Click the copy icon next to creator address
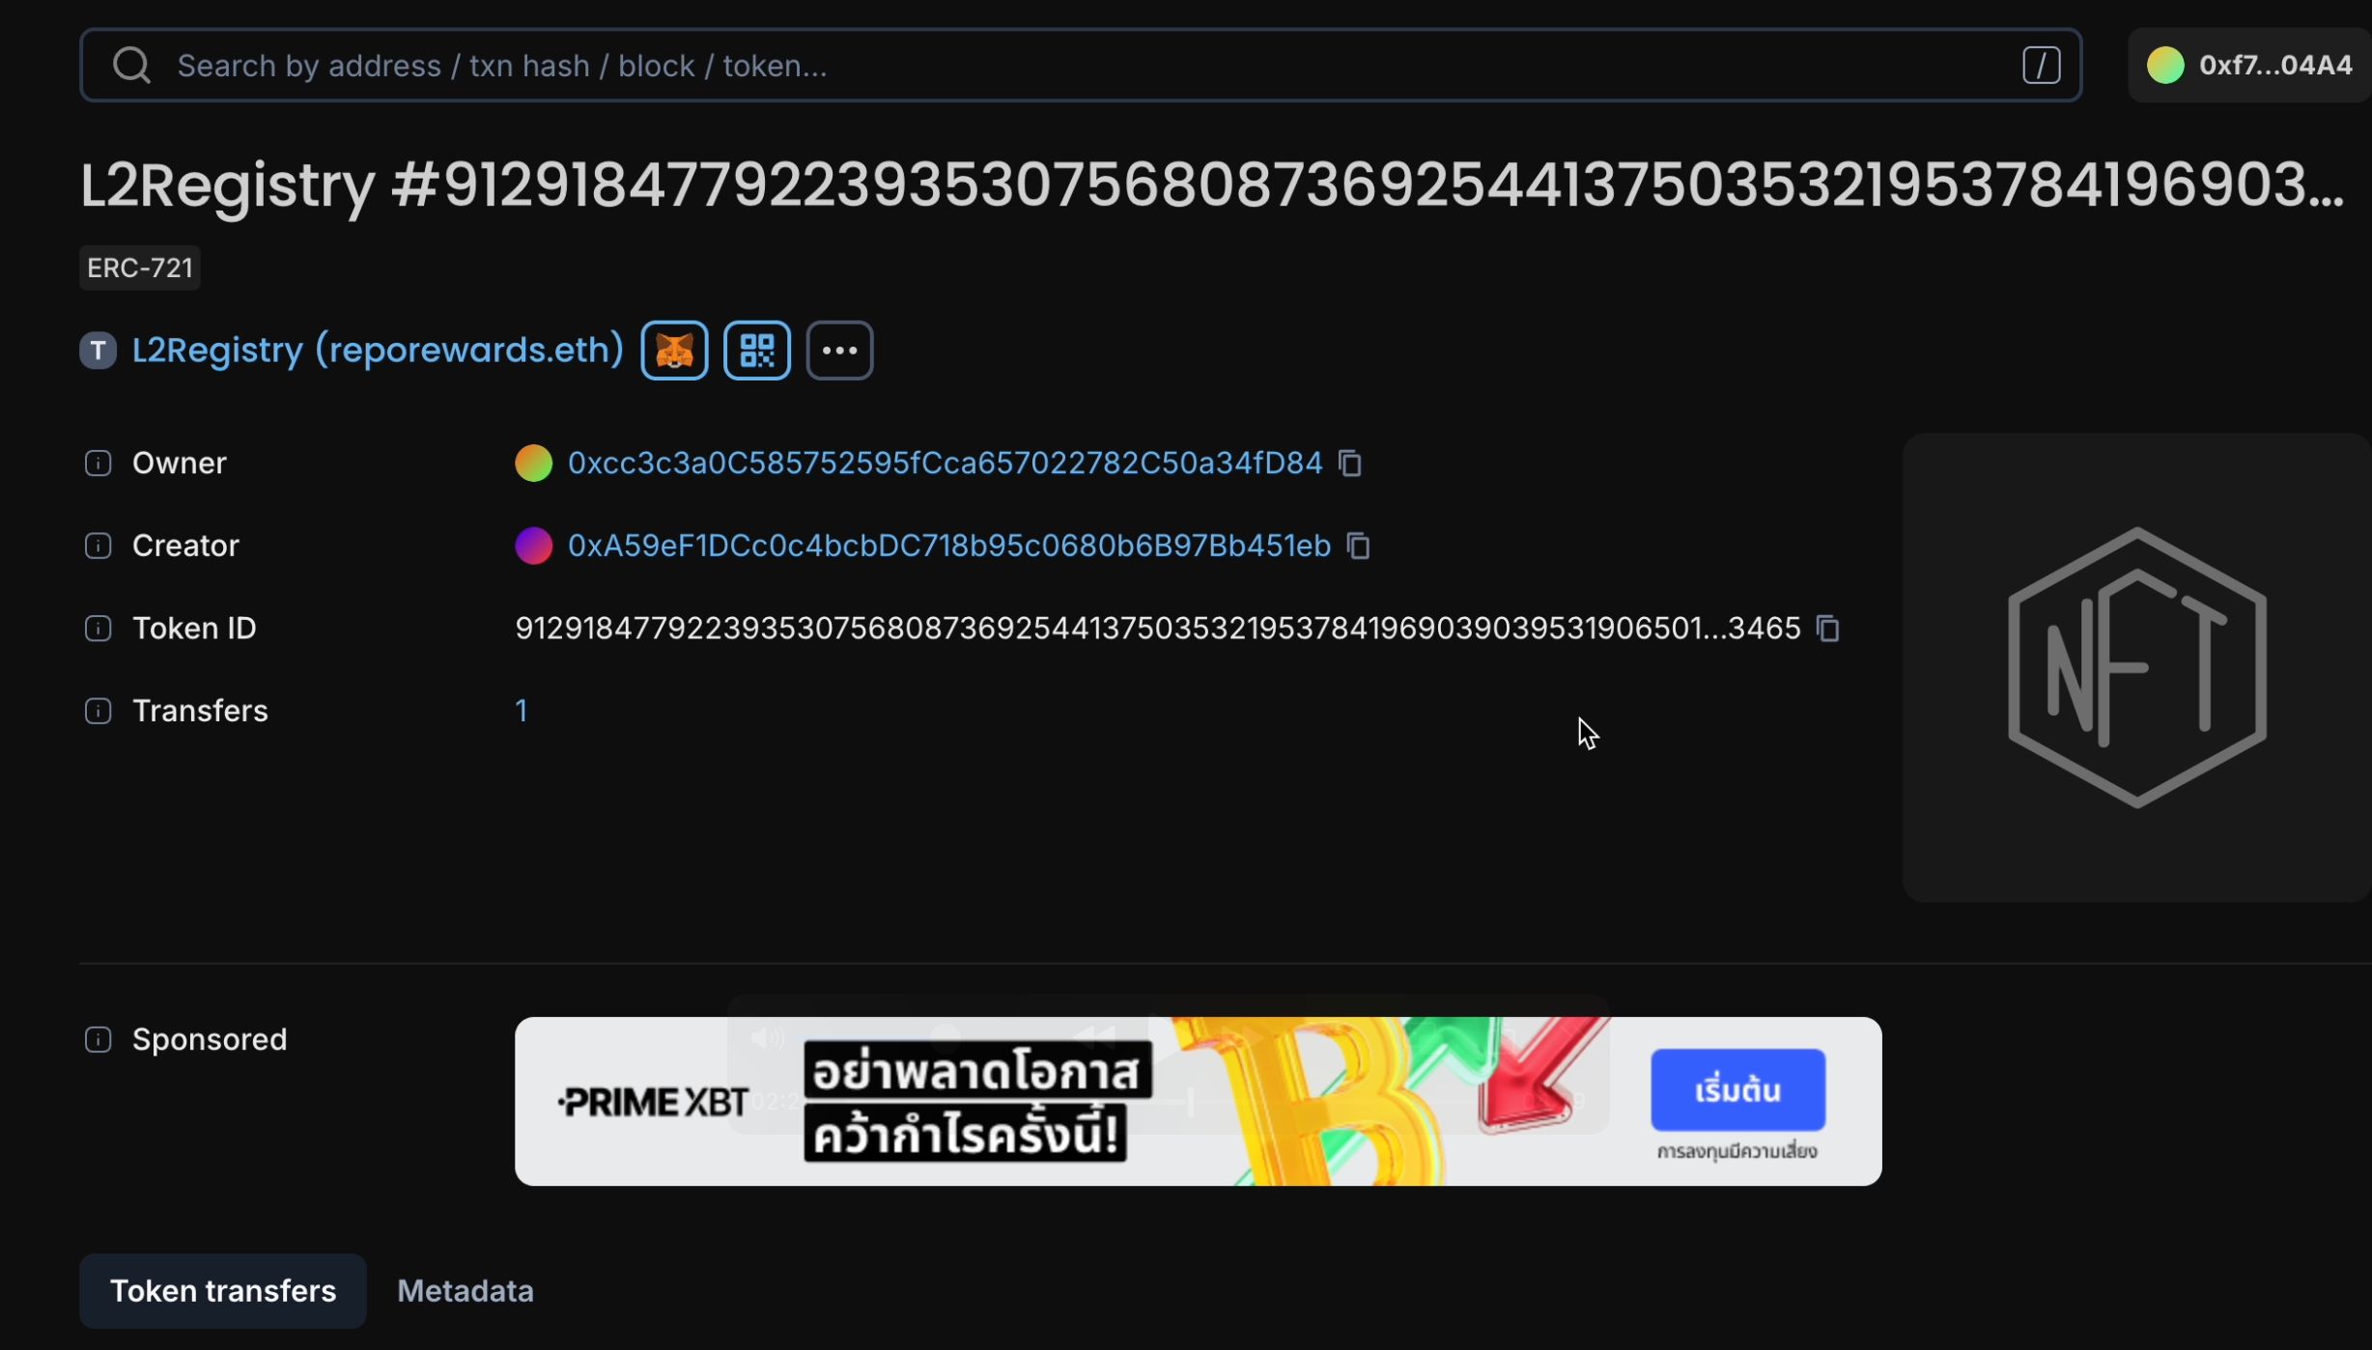 click(1359, 544)
